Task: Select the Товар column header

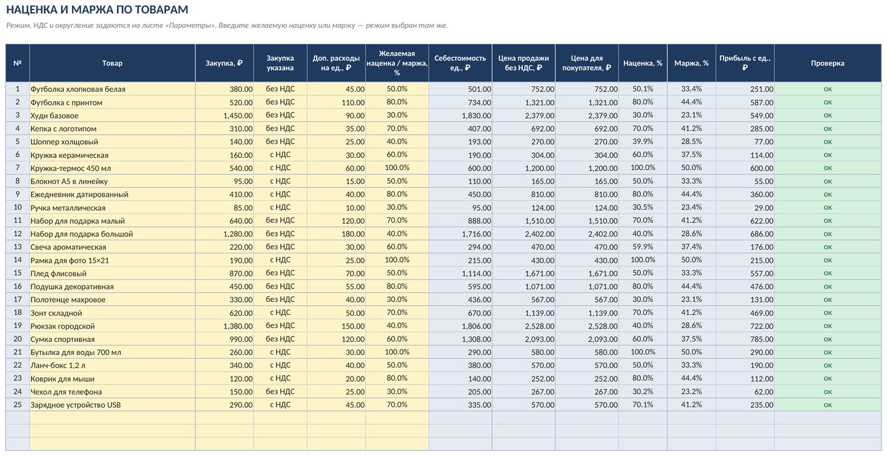Action: pyautogui.click(x=112, y=63)
